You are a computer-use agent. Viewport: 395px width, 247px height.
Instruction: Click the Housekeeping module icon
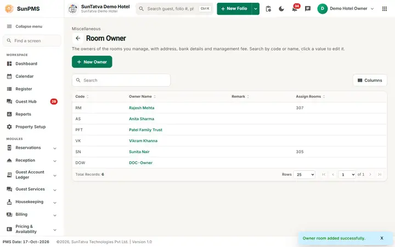coord(9,202)
